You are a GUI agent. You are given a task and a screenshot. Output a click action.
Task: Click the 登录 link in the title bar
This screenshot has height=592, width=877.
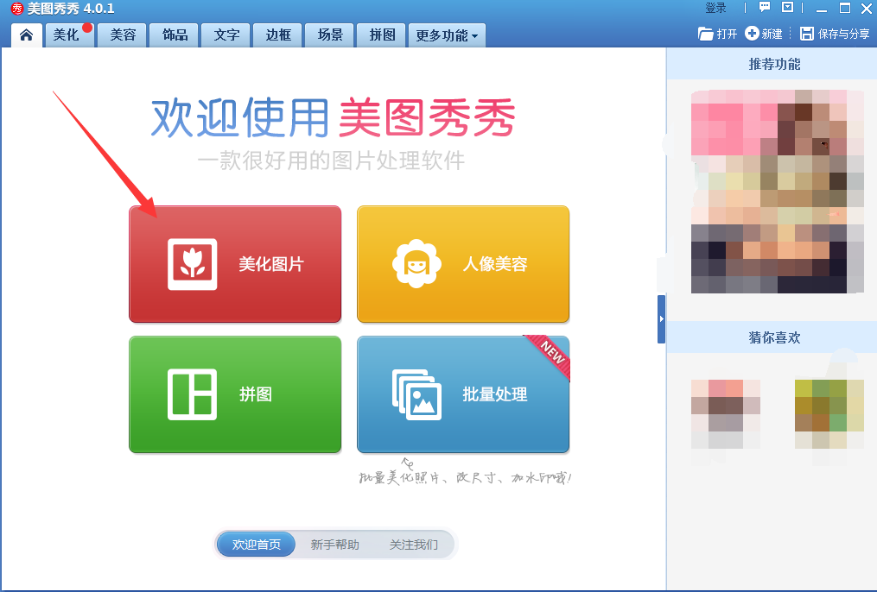point(716,8)
